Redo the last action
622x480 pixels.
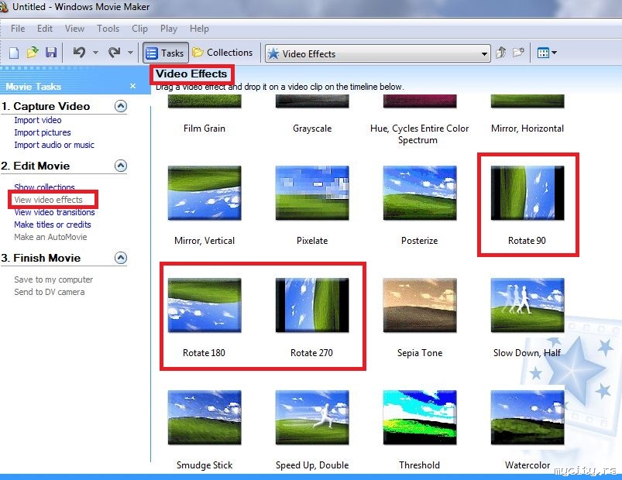114,53
